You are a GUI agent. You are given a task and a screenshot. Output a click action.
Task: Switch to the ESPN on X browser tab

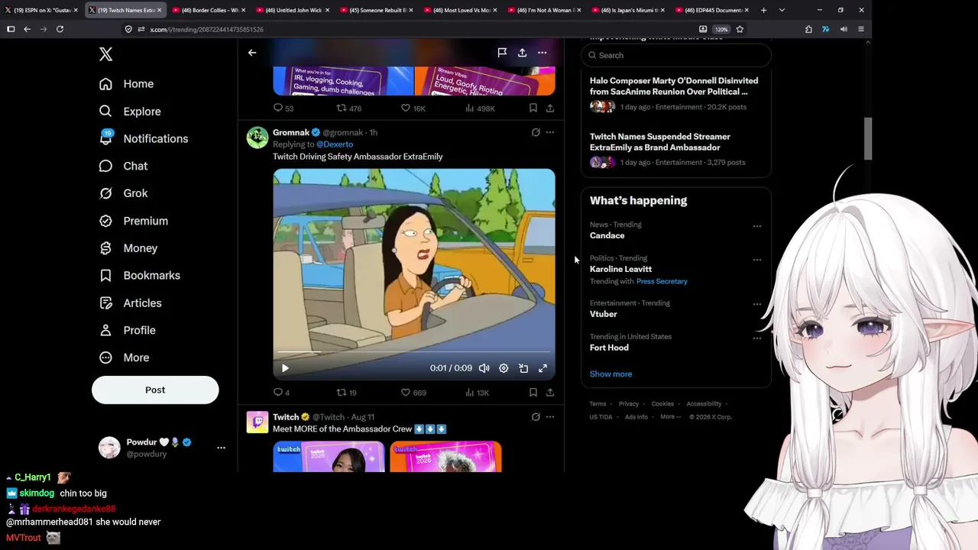tap(41, 10)
